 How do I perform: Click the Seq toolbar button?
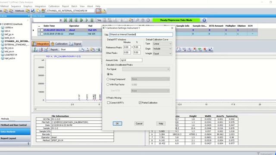99,20
